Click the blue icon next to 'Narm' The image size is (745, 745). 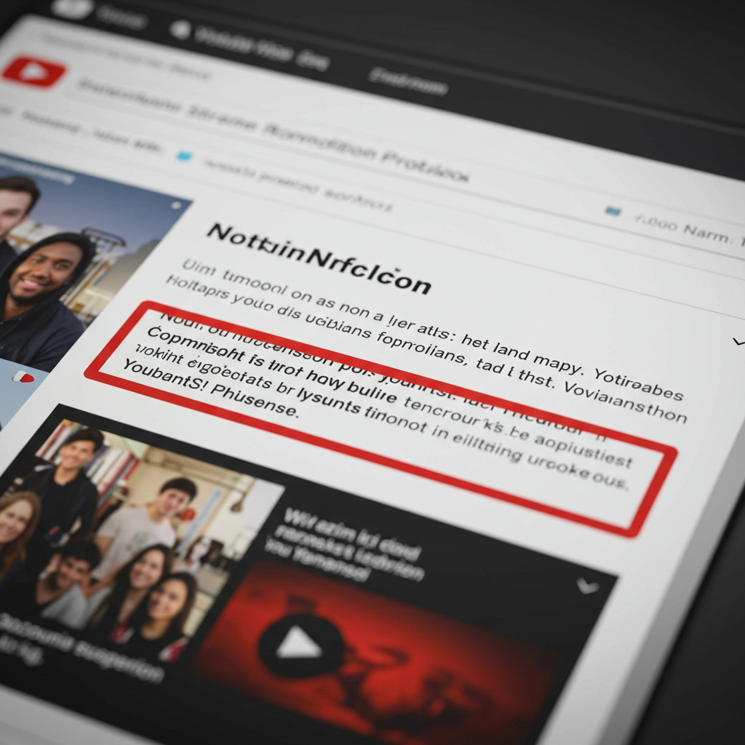[x=613, y=211]
